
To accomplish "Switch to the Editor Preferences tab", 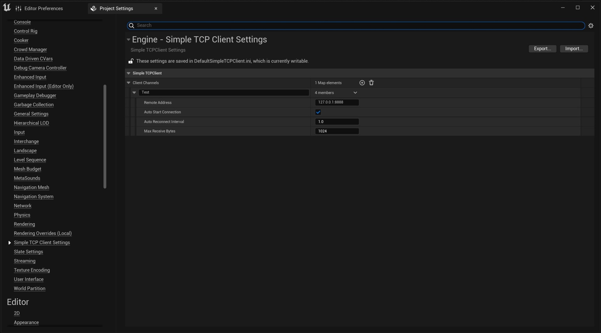I will [x=39, y=8].
